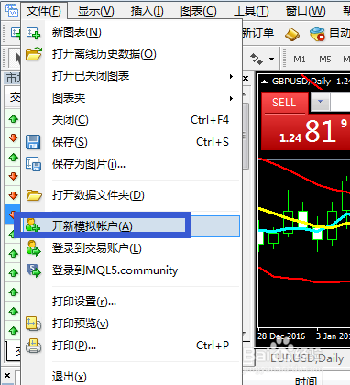Click the new demo account user icon
This screenshot has height=385, width=350.
click(x=33, y=225)
